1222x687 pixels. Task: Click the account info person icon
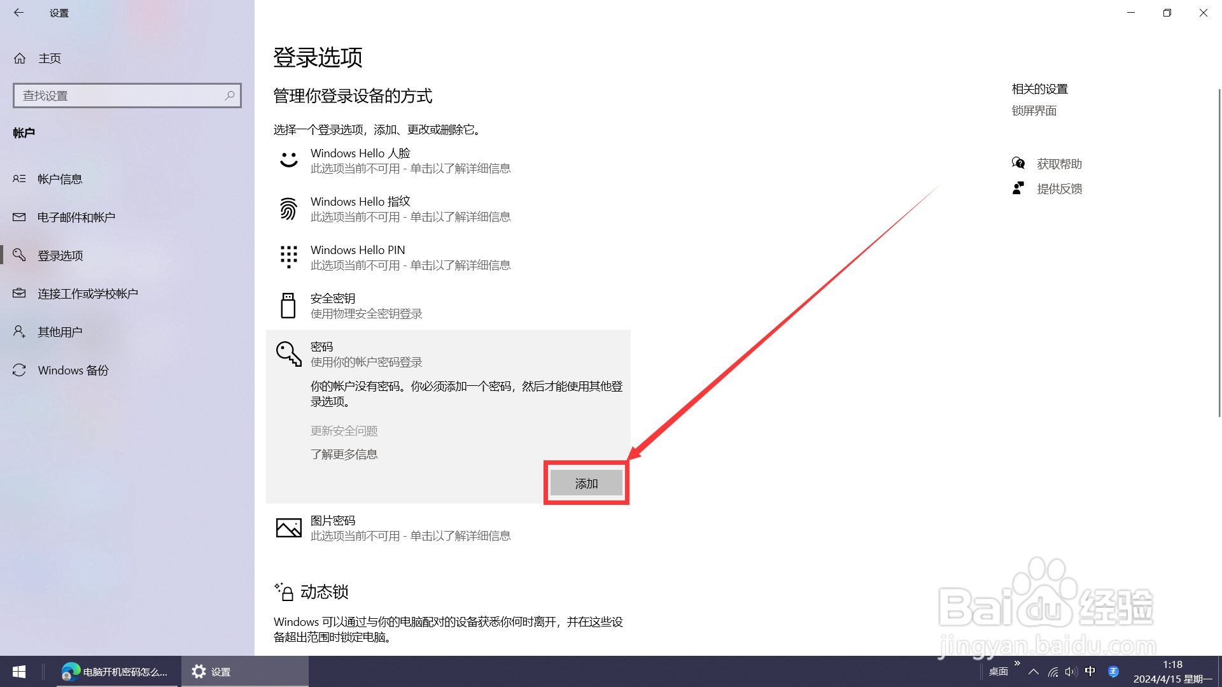point(19,179)
